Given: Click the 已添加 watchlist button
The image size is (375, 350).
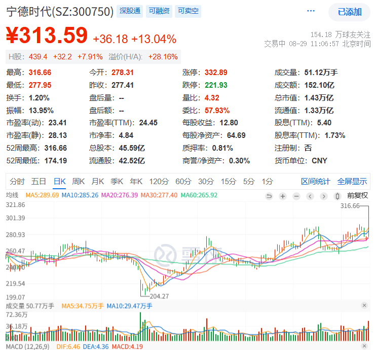Looking at the screenshot, I should (350, 12).
